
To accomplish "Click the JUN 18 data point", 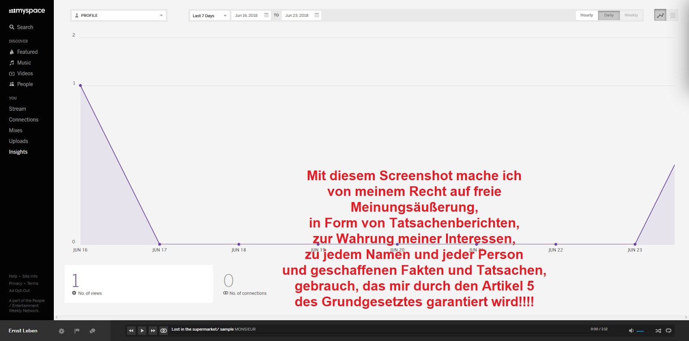I will point(239,244).
